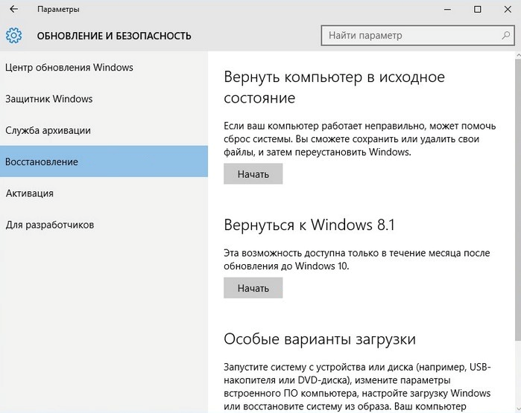Click the 'ОБНОВЛЕНИЕ И БЕЗОПАСНОСТЬ' header
The image size is (521, 413).
point(114,36)
